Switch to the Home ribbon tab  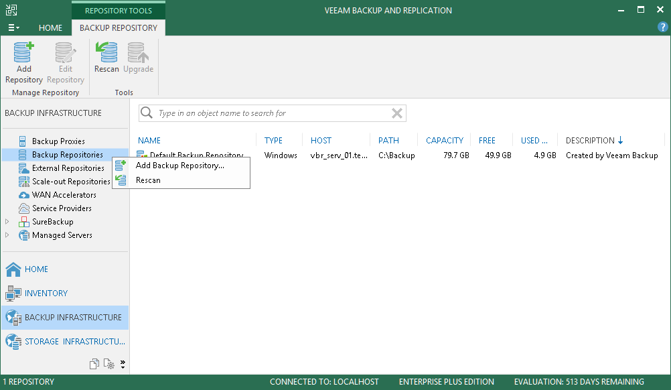(50, 28)
